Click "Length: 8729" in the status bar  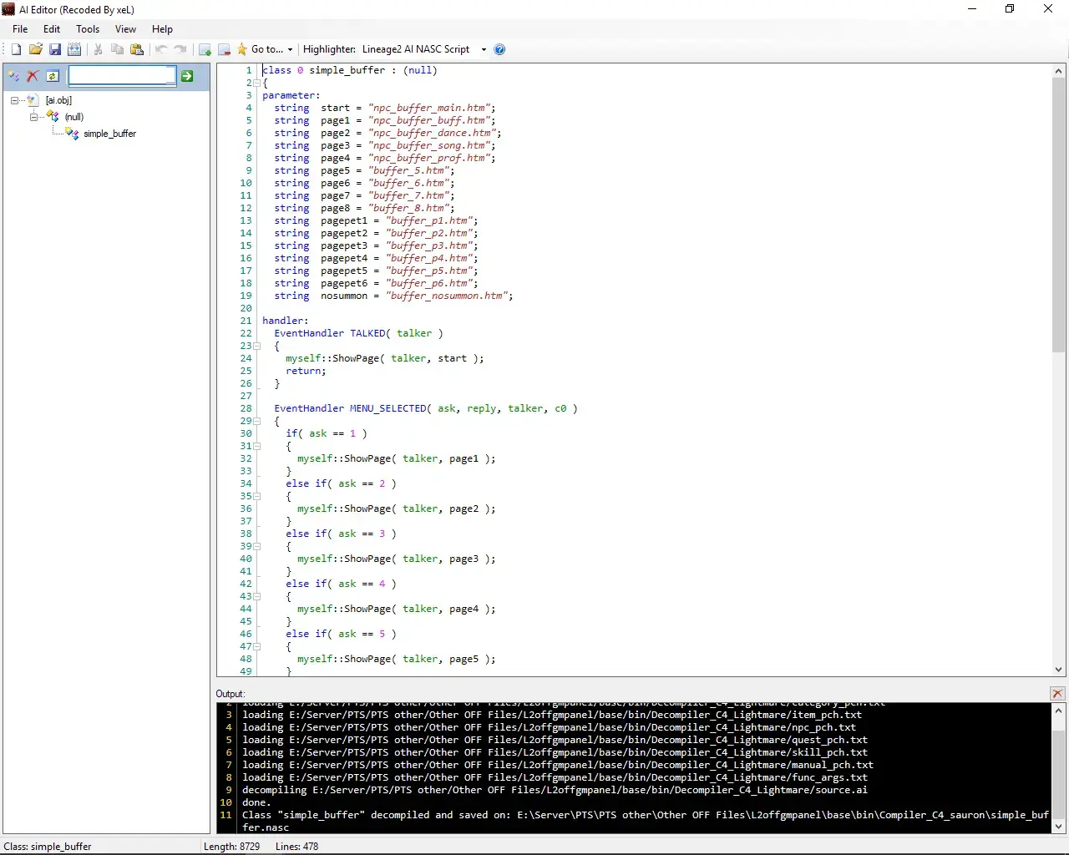231,847
